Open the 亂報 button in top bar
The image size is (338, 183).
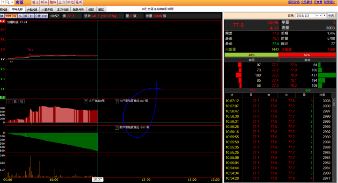(79, 2)
